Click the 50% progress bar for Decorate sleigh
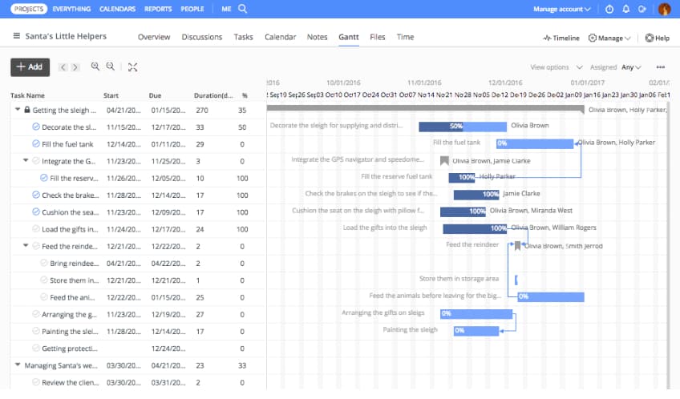The image size is (680, 399). [454, 126]
